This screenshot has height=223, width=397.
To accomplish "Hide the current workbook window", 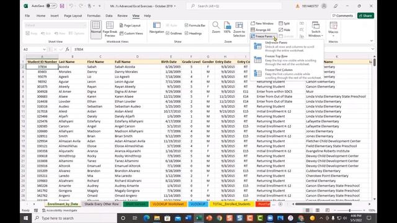I will [x=284, y=30].
